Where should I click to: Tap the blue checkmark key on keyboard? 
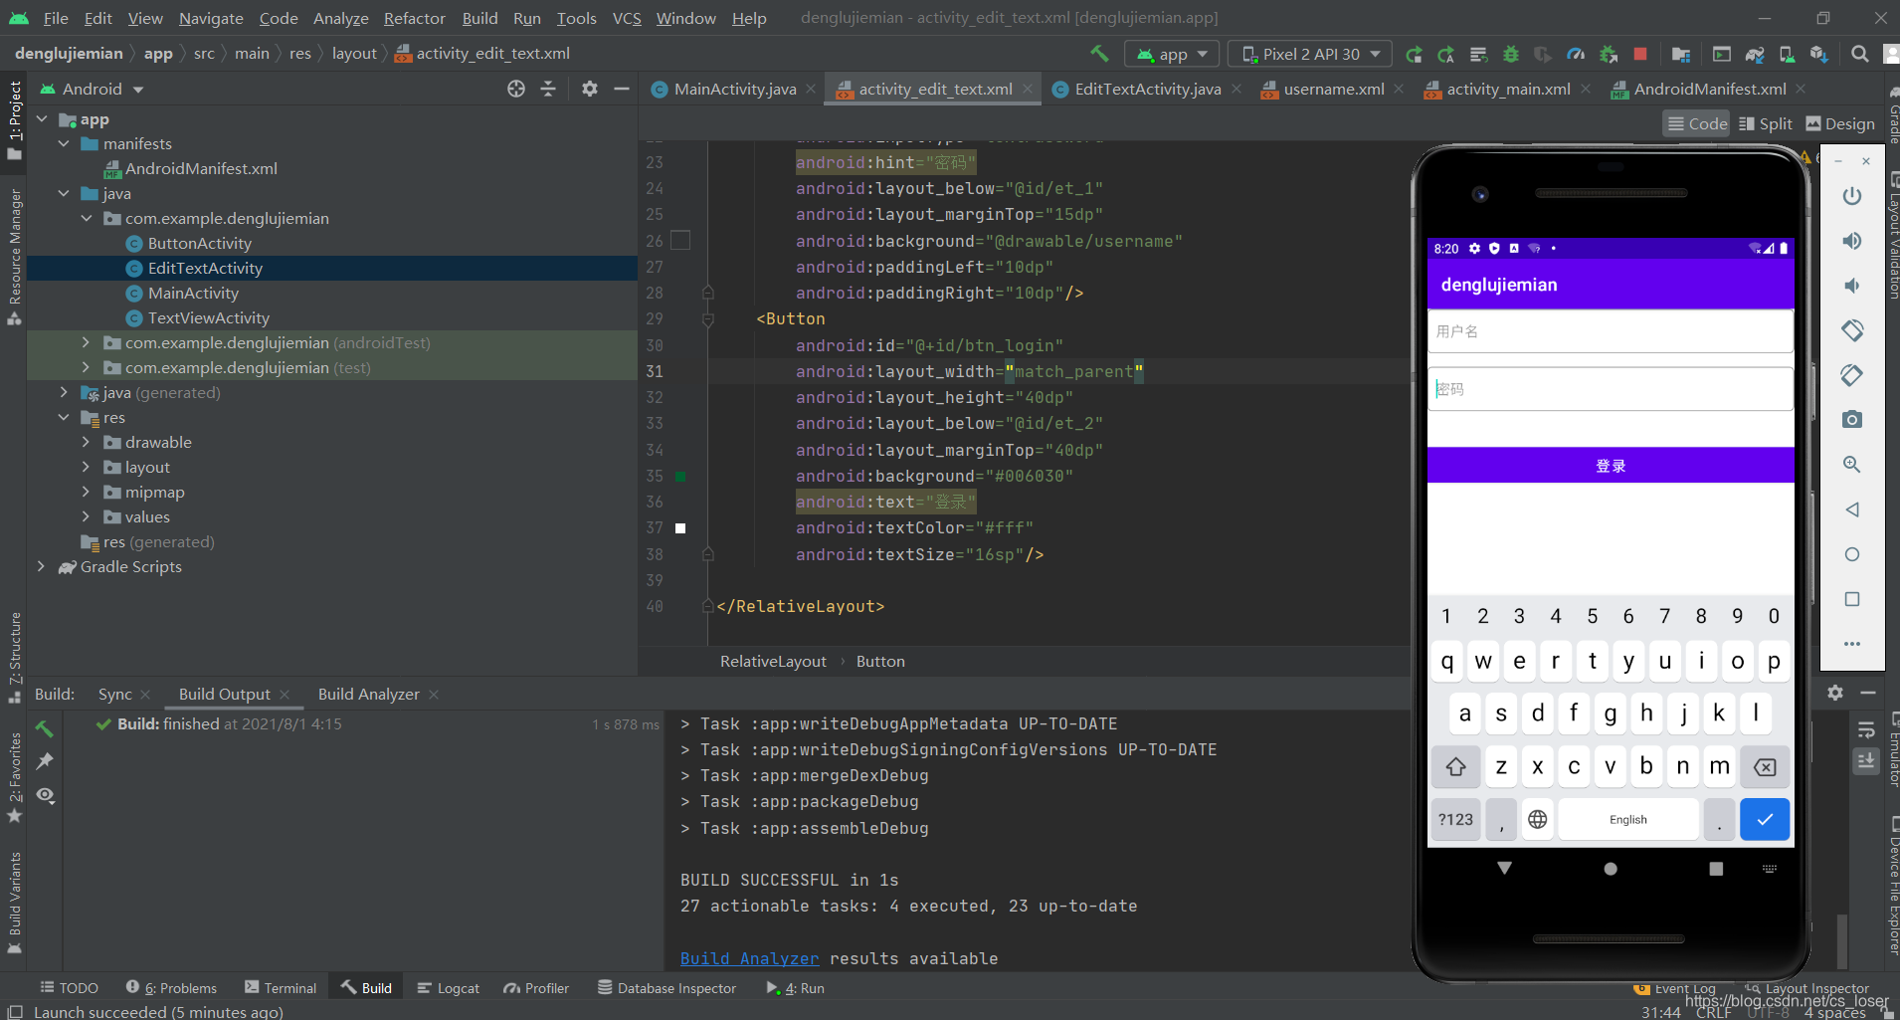(1765, 819)
